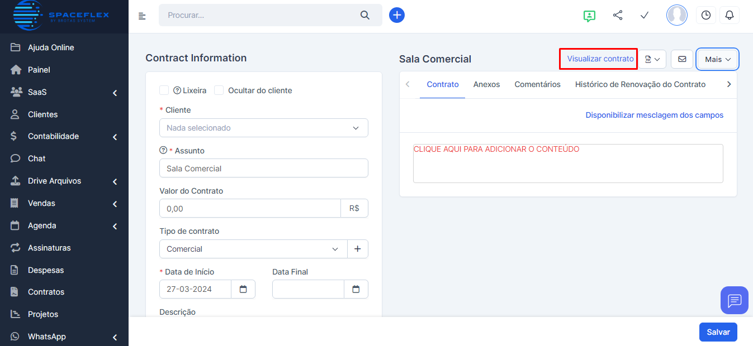Open the Comentários tab
The image size is (753, 346).
[537, 84]
